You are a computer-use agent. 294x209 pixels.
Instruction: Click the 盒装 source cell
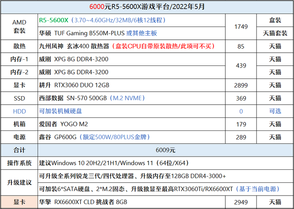(x=275, y=20)
